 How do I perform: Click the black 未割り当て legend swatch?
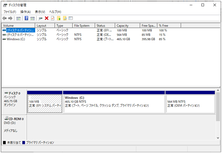click(4, 143)
